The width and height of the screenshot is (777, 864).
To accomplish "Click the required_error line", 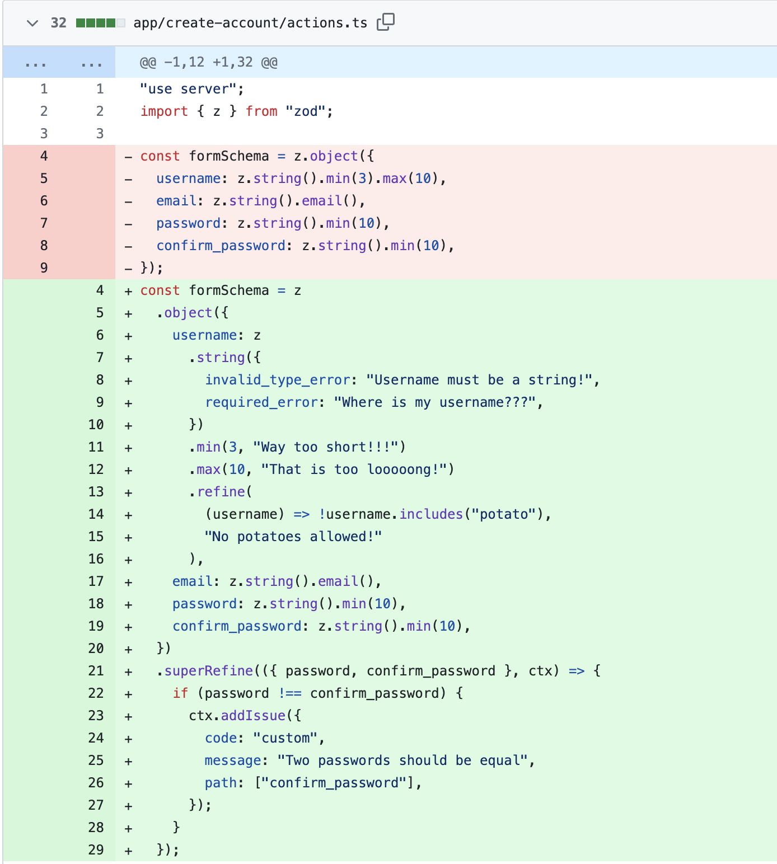I will 374,402.
